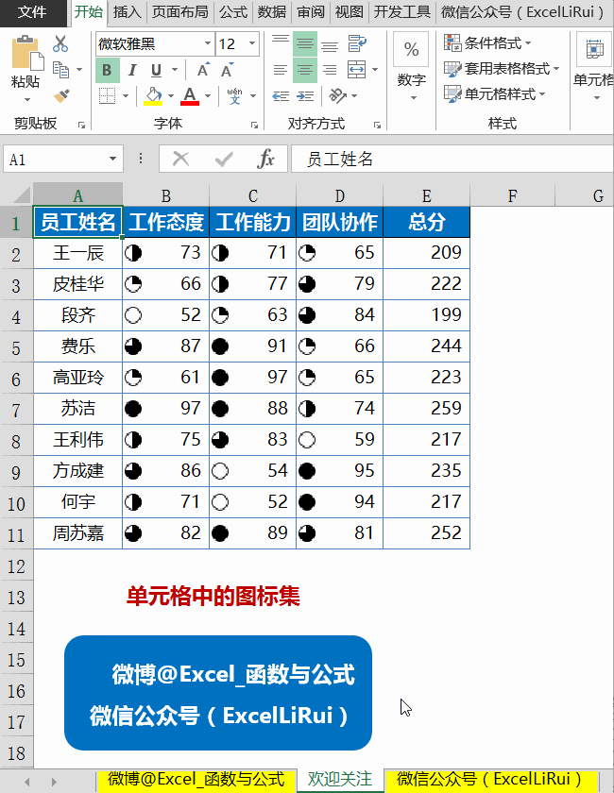Open the borders dropdown arrow
The width and height of the screenshot is (614, 793).
click(126, 95)
